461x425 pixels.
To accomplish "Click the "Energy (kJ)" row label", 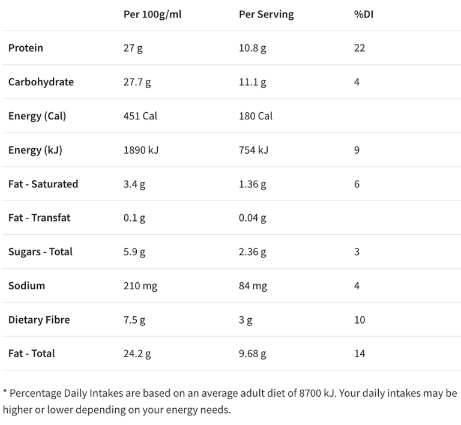I will click(x=35, y=150).
